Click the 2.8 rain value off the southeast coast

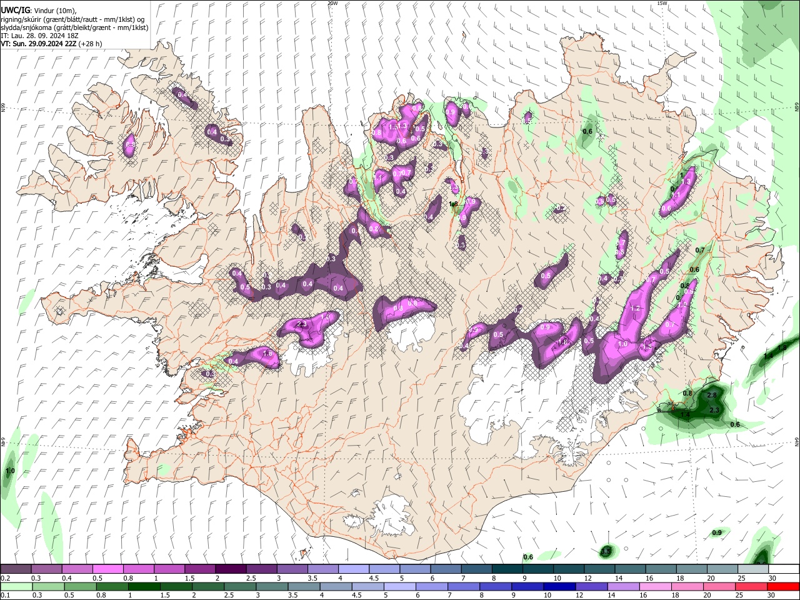pyautogui.click(x=711, y=395)
